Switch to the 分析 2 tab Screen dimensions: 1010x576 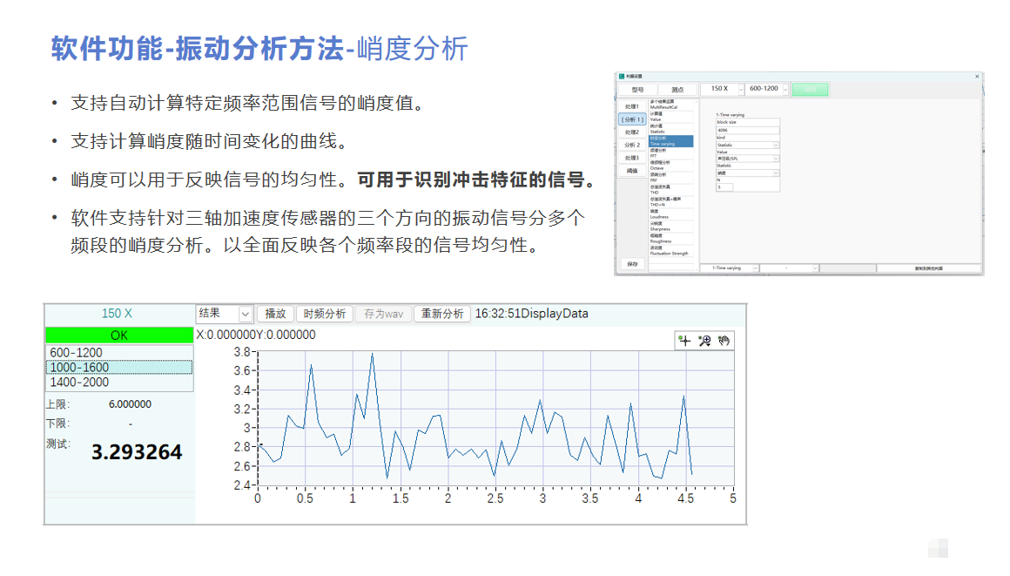(x=632, y=145)
